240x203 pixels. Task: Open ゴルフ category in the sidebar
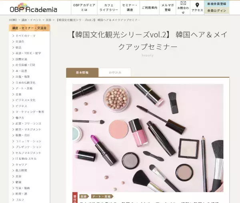(x=20, y=200)
